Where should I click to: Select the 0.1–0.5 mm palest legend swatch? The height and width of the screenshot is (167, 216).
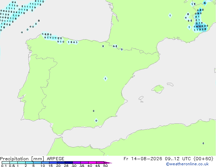tap(6, 163)
